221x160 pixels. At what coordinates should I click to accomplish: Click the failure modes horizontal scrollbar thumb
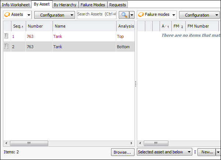click(156, 143)
